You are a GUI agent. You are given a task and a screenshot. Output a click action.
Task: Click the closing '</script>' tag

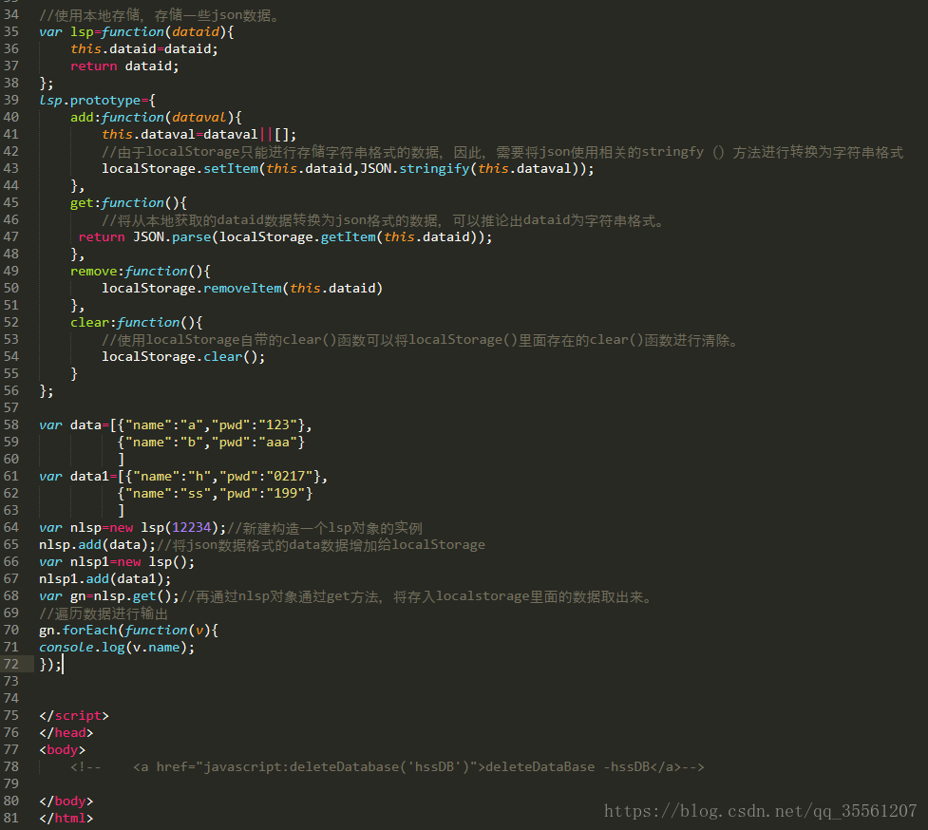[74, 715]
